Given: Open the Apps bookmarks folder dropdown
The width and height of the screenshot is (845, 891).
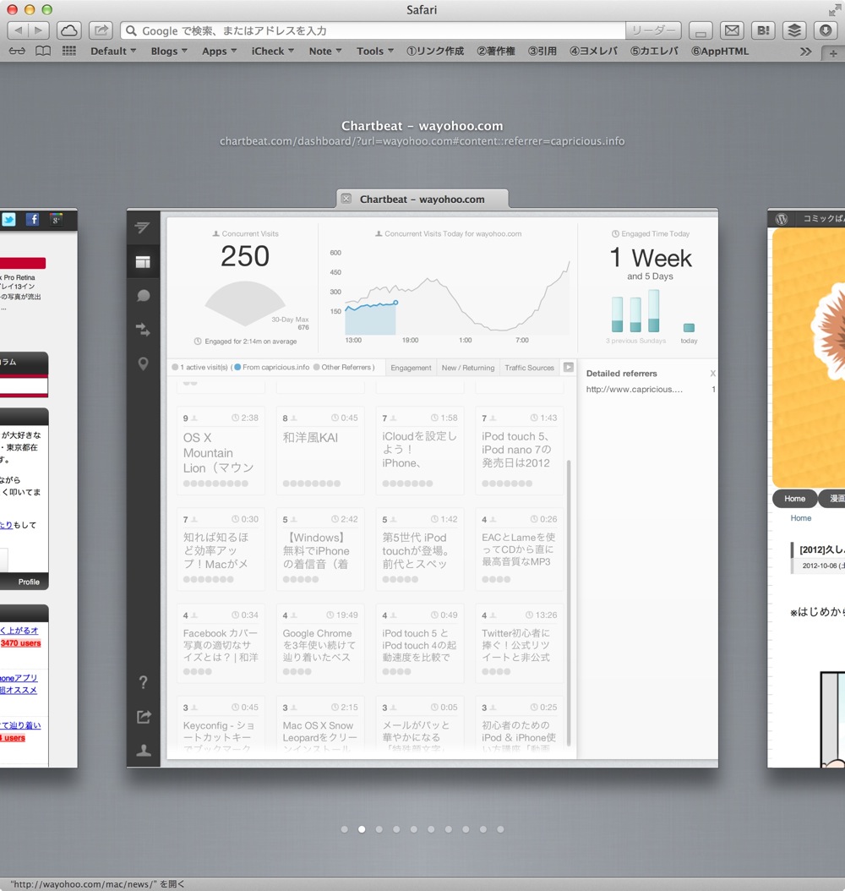Looking at the screenshot, I should click(219, 51).
